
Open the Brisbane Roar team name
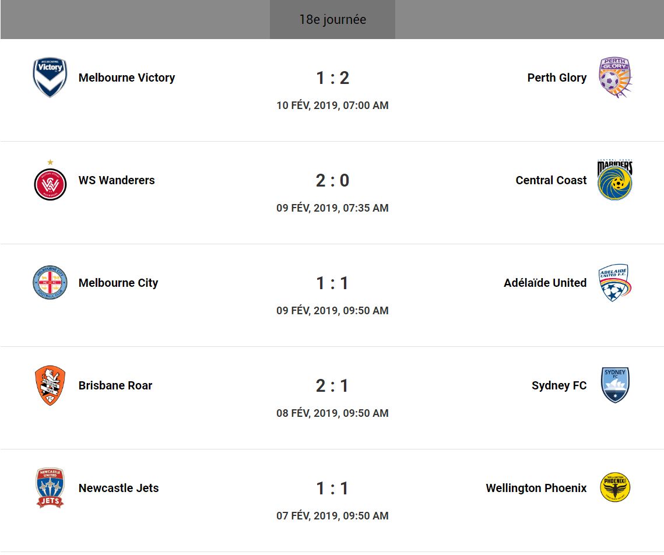pos(115,385)
